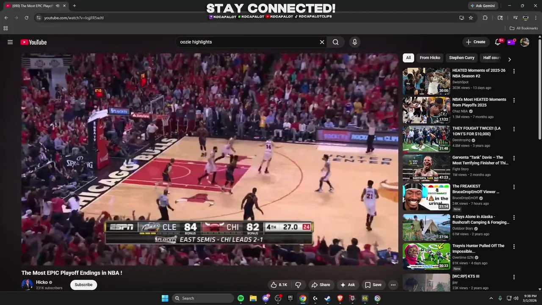Select the Half court filter chip
The image size is (542, 305).
(x=492, y=58)
